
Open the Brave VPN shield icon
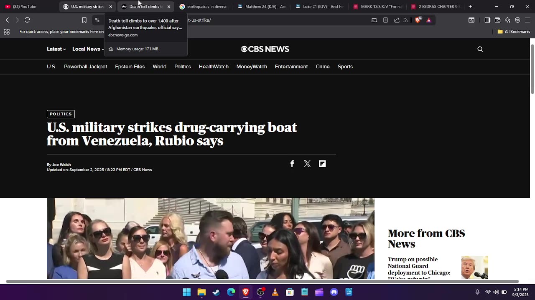pyautogui.click(x=517, y=20)
